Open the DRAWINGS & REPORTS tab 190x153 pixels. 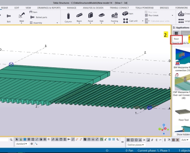(49, 8)
